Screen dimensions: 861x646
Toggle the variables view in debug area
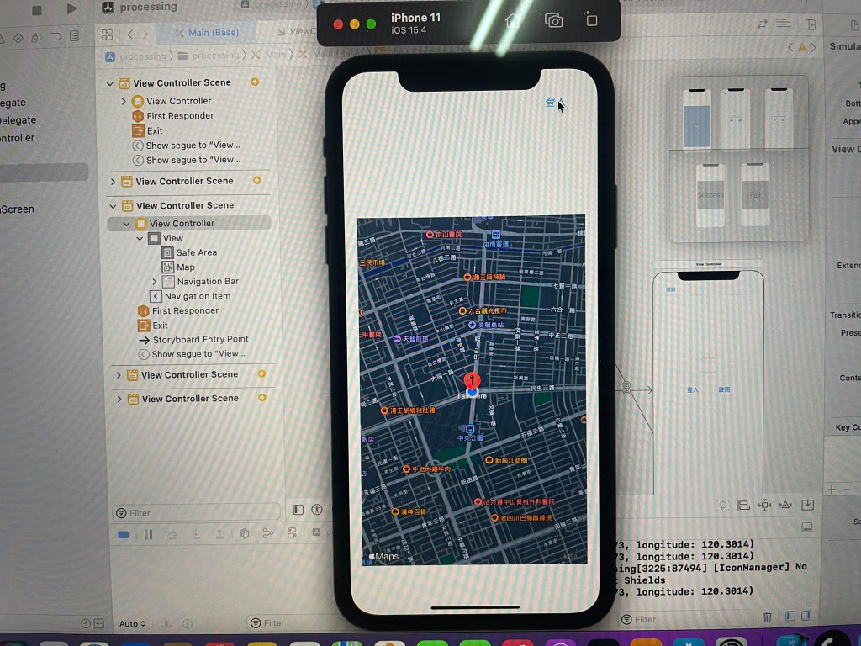[790, 617]
